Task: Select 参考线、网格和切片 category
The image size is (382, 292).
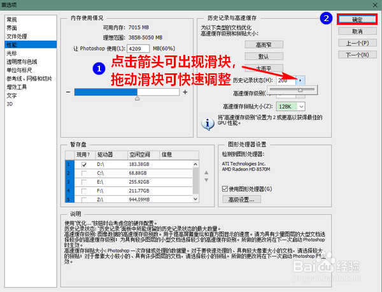Action: tap(29, 78)
